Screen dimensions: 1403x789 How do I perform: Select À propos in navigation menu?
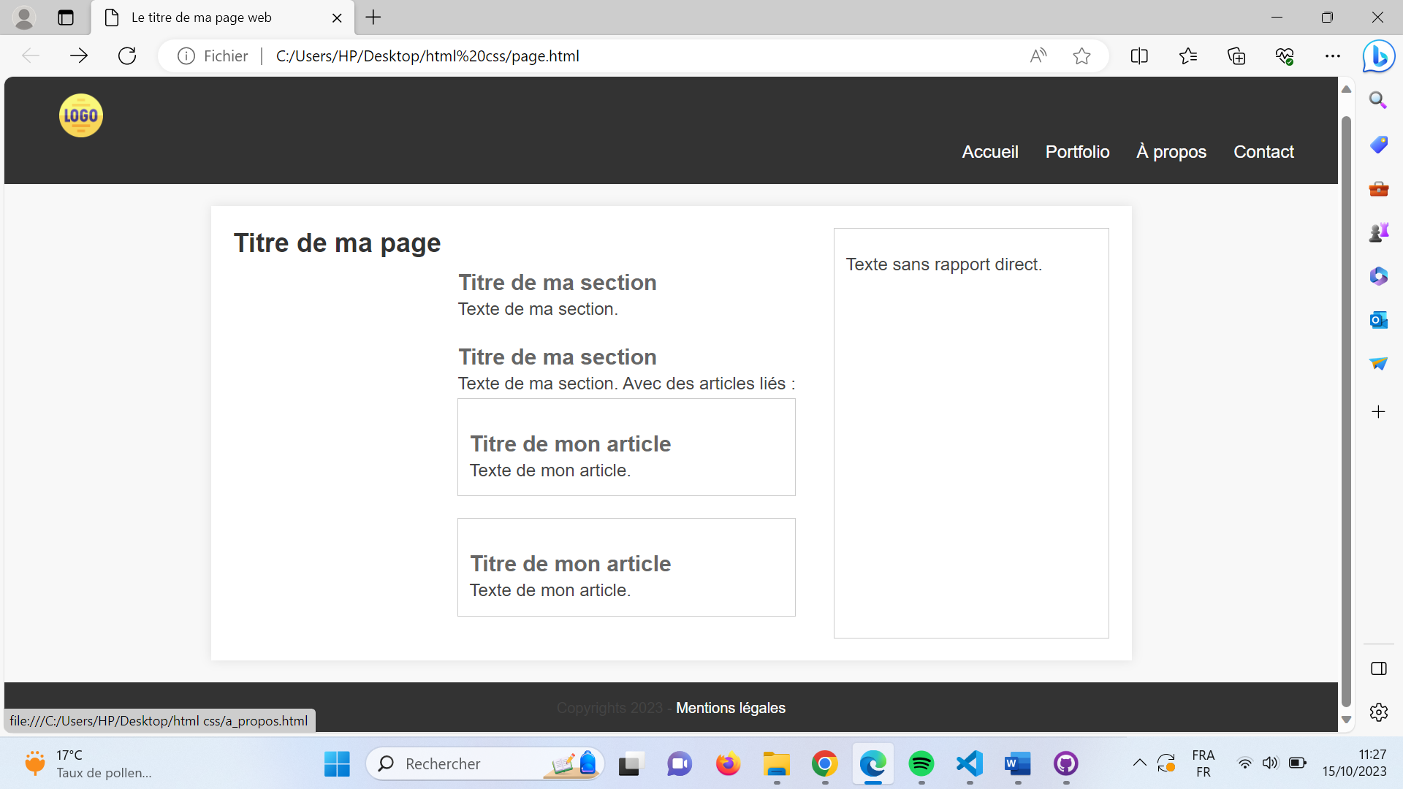click(1171, 152)
